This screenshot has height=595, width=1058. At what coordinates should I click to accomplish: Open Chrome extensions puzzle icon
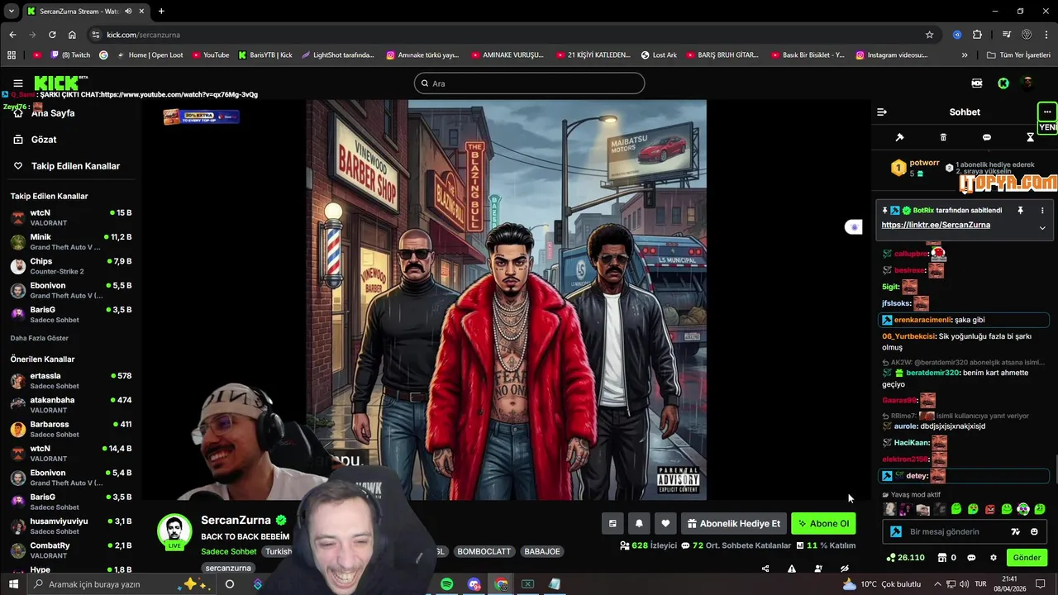coord(977,35)
